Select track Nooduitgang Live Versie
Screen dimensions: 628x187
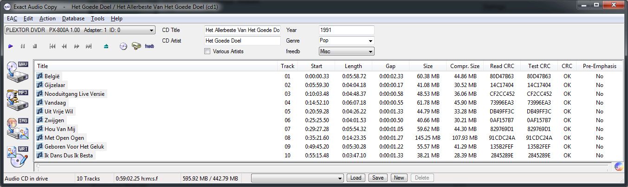[74, 94]
